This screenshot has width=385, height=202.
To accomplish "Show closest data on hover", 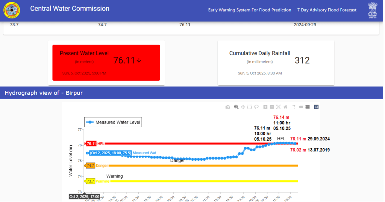I will pos(301,107).
